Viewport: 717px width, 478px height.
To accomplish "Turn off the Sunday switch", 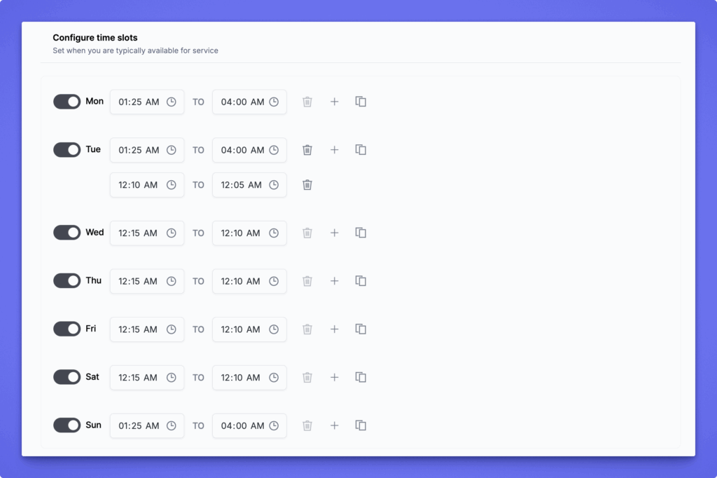I will (67, 425).
